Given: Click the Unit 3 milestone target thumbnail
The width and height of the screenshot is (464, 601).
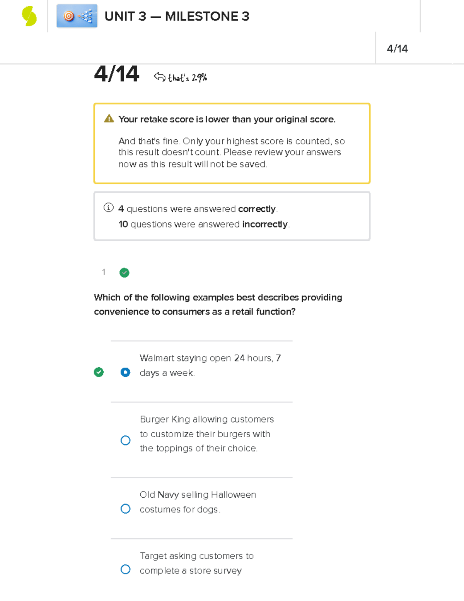Looking at the screenshot, I should [x=77, y=16].
